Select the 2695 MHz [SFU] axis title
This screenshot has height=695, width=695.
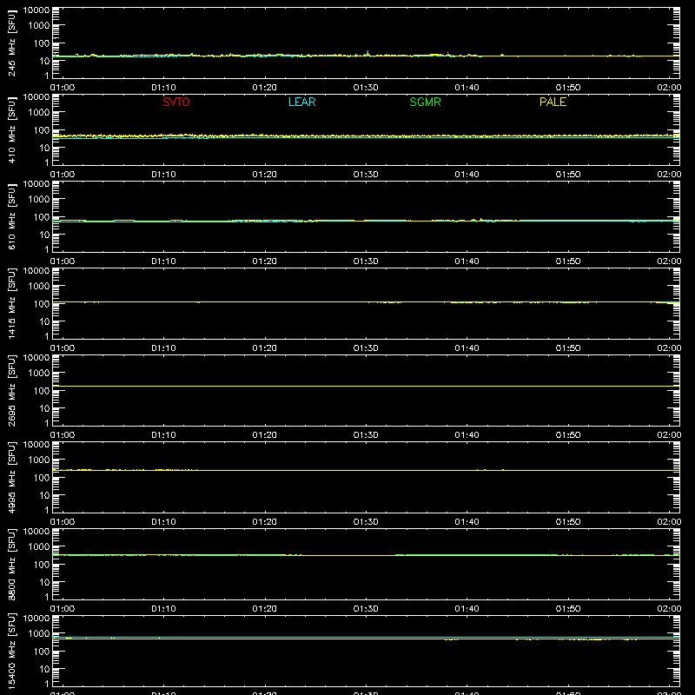(x=11, y=390)
